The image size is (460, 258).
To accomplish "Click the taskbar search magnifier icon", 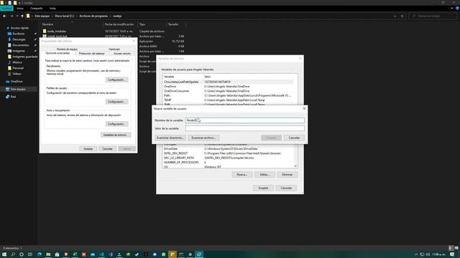I will click(13, 254).
